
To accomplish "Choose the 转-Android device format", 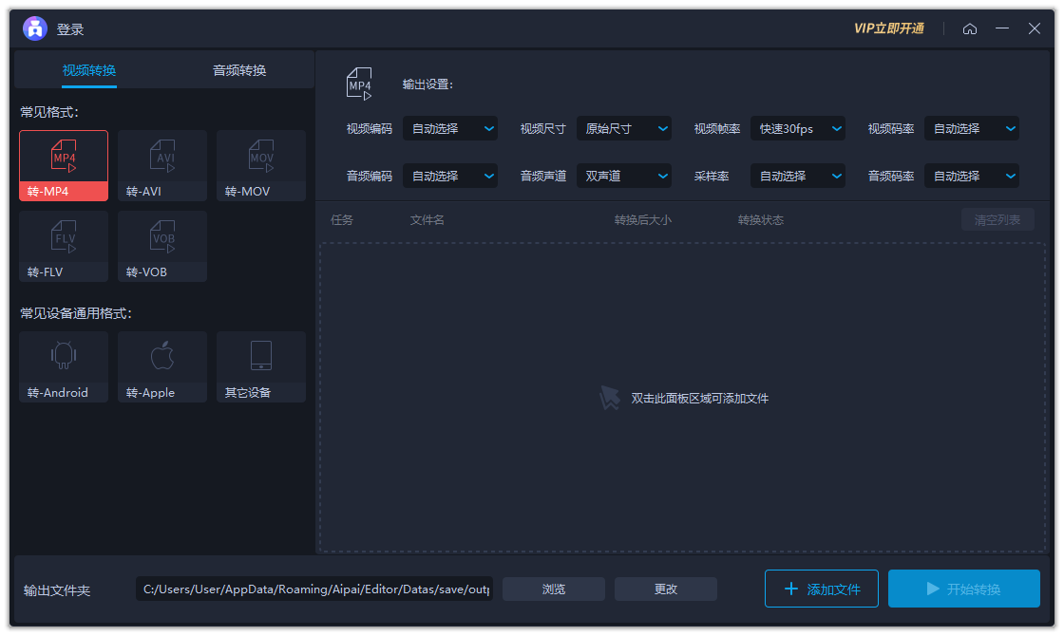I will 64,366.
